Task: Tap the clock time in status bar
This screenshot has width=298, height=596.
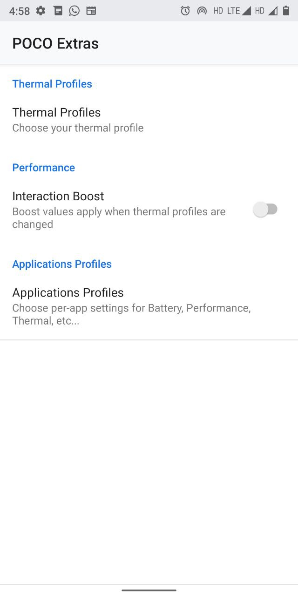Action: pos(20,11)
